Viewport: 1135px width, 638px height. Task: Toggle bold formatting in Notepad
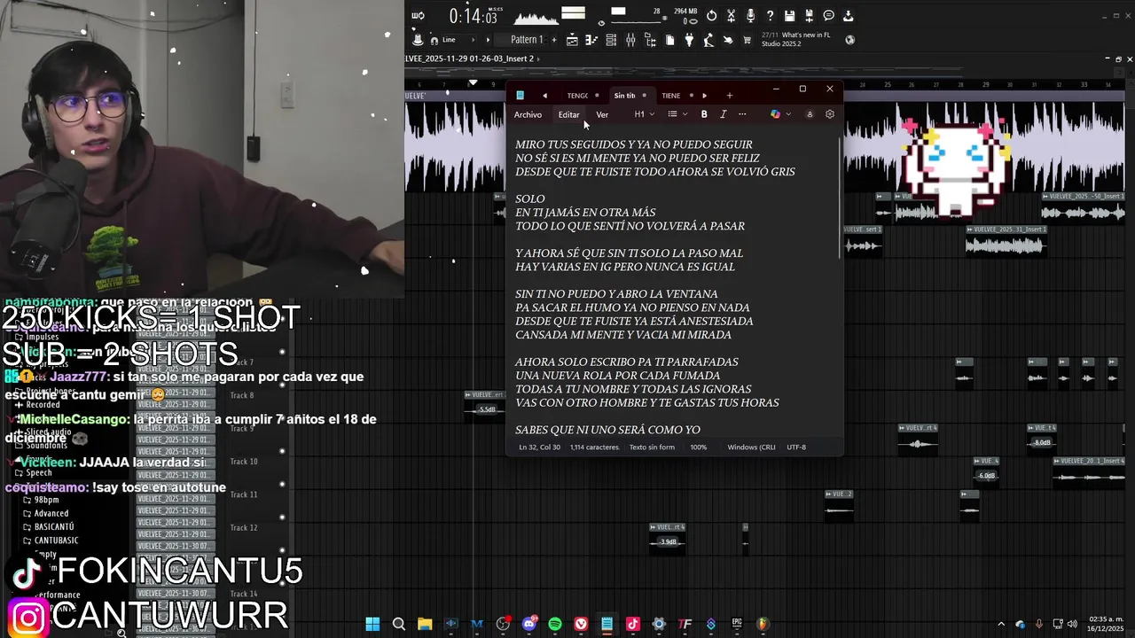(704, 114)
